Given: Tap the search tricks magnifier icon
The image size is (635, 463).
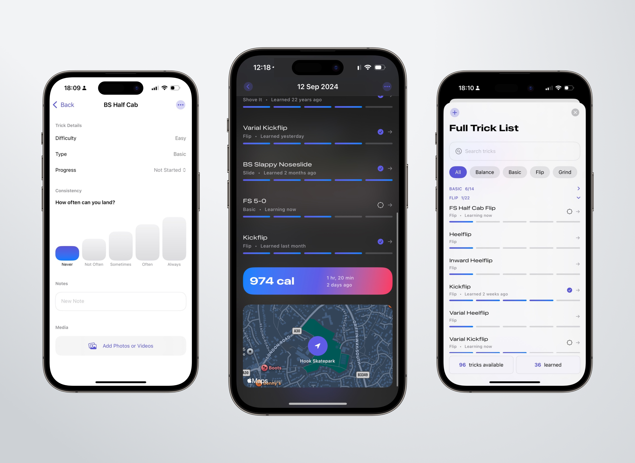Looking at the screenshot, I should click(x=459, y=151).
